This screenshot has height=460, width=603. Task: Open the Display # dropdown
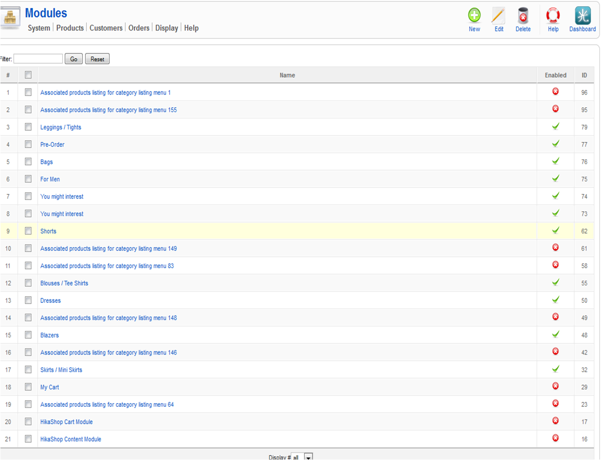pyautogui.click(x=302, y=457)
